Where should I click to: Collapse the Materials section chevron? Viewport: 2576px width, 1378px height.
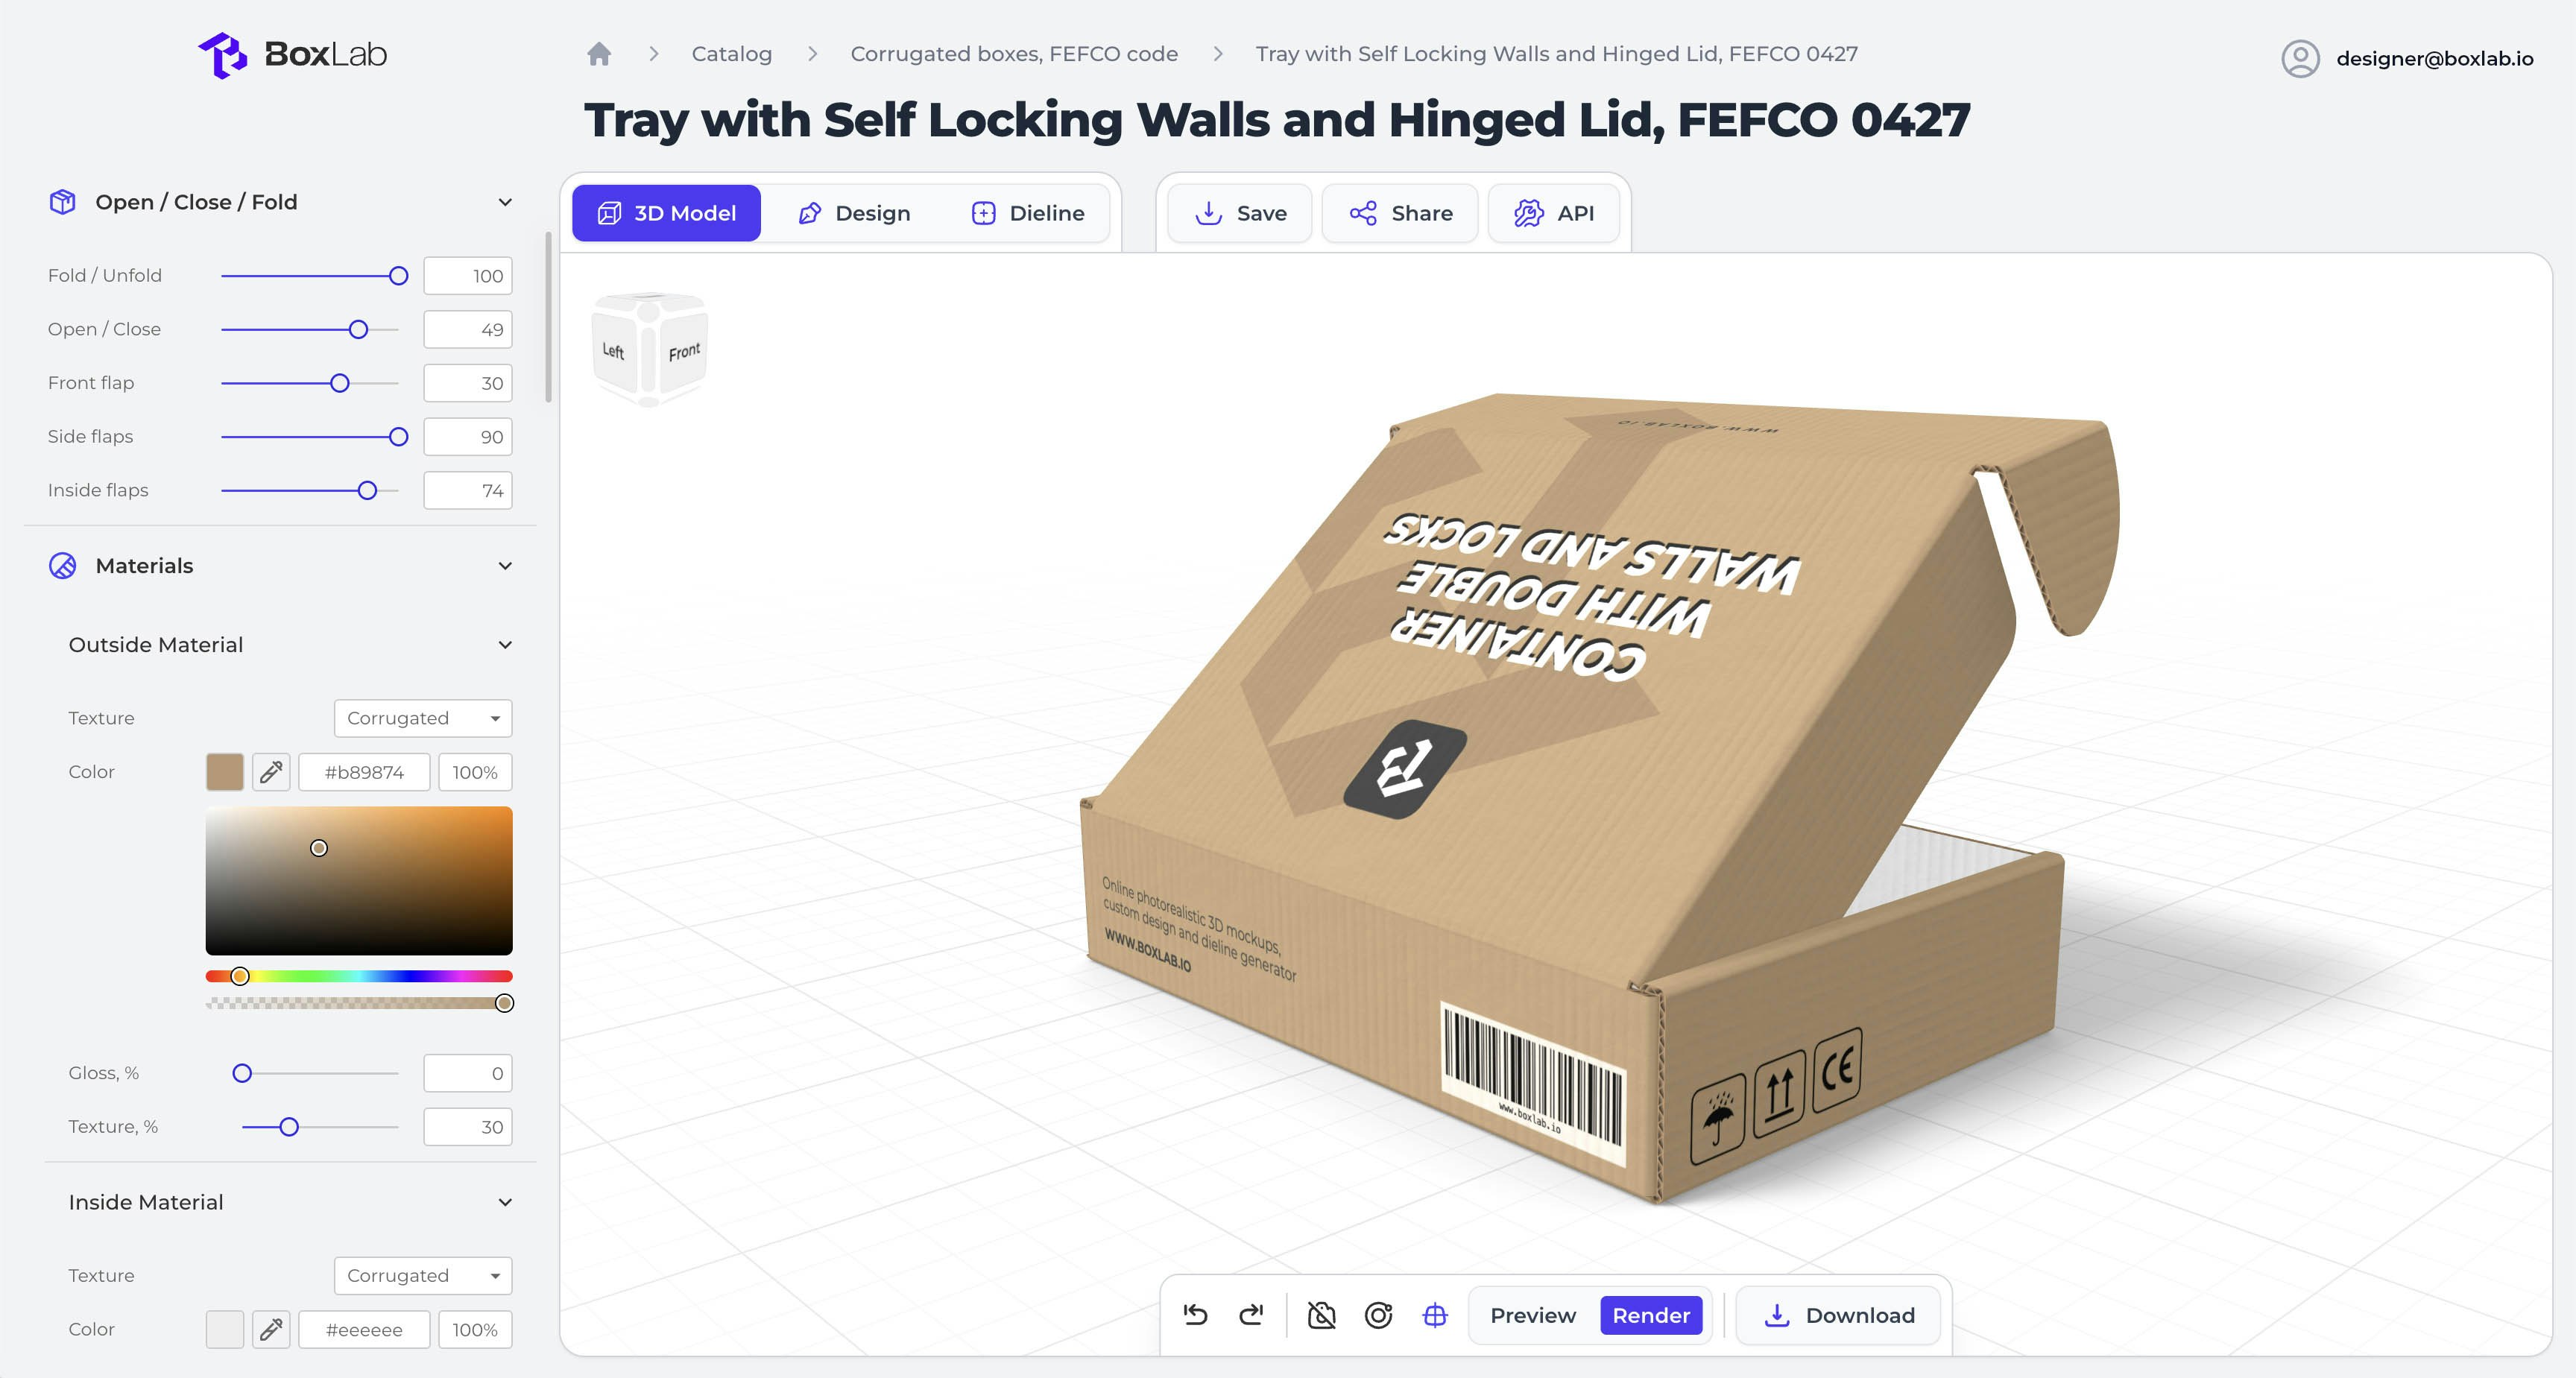[x=505, y=566]
